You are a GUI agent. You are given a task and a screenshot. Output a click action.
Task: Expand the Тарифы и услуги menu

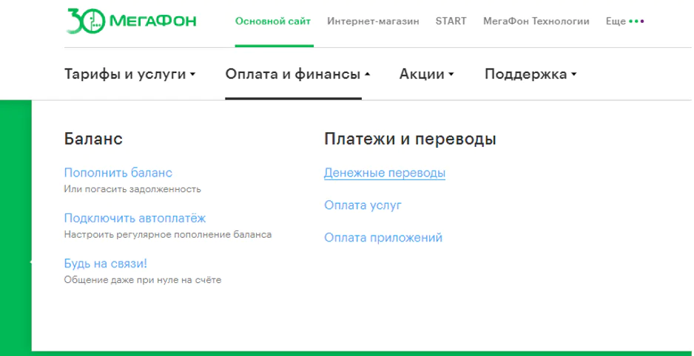[129, 74]
